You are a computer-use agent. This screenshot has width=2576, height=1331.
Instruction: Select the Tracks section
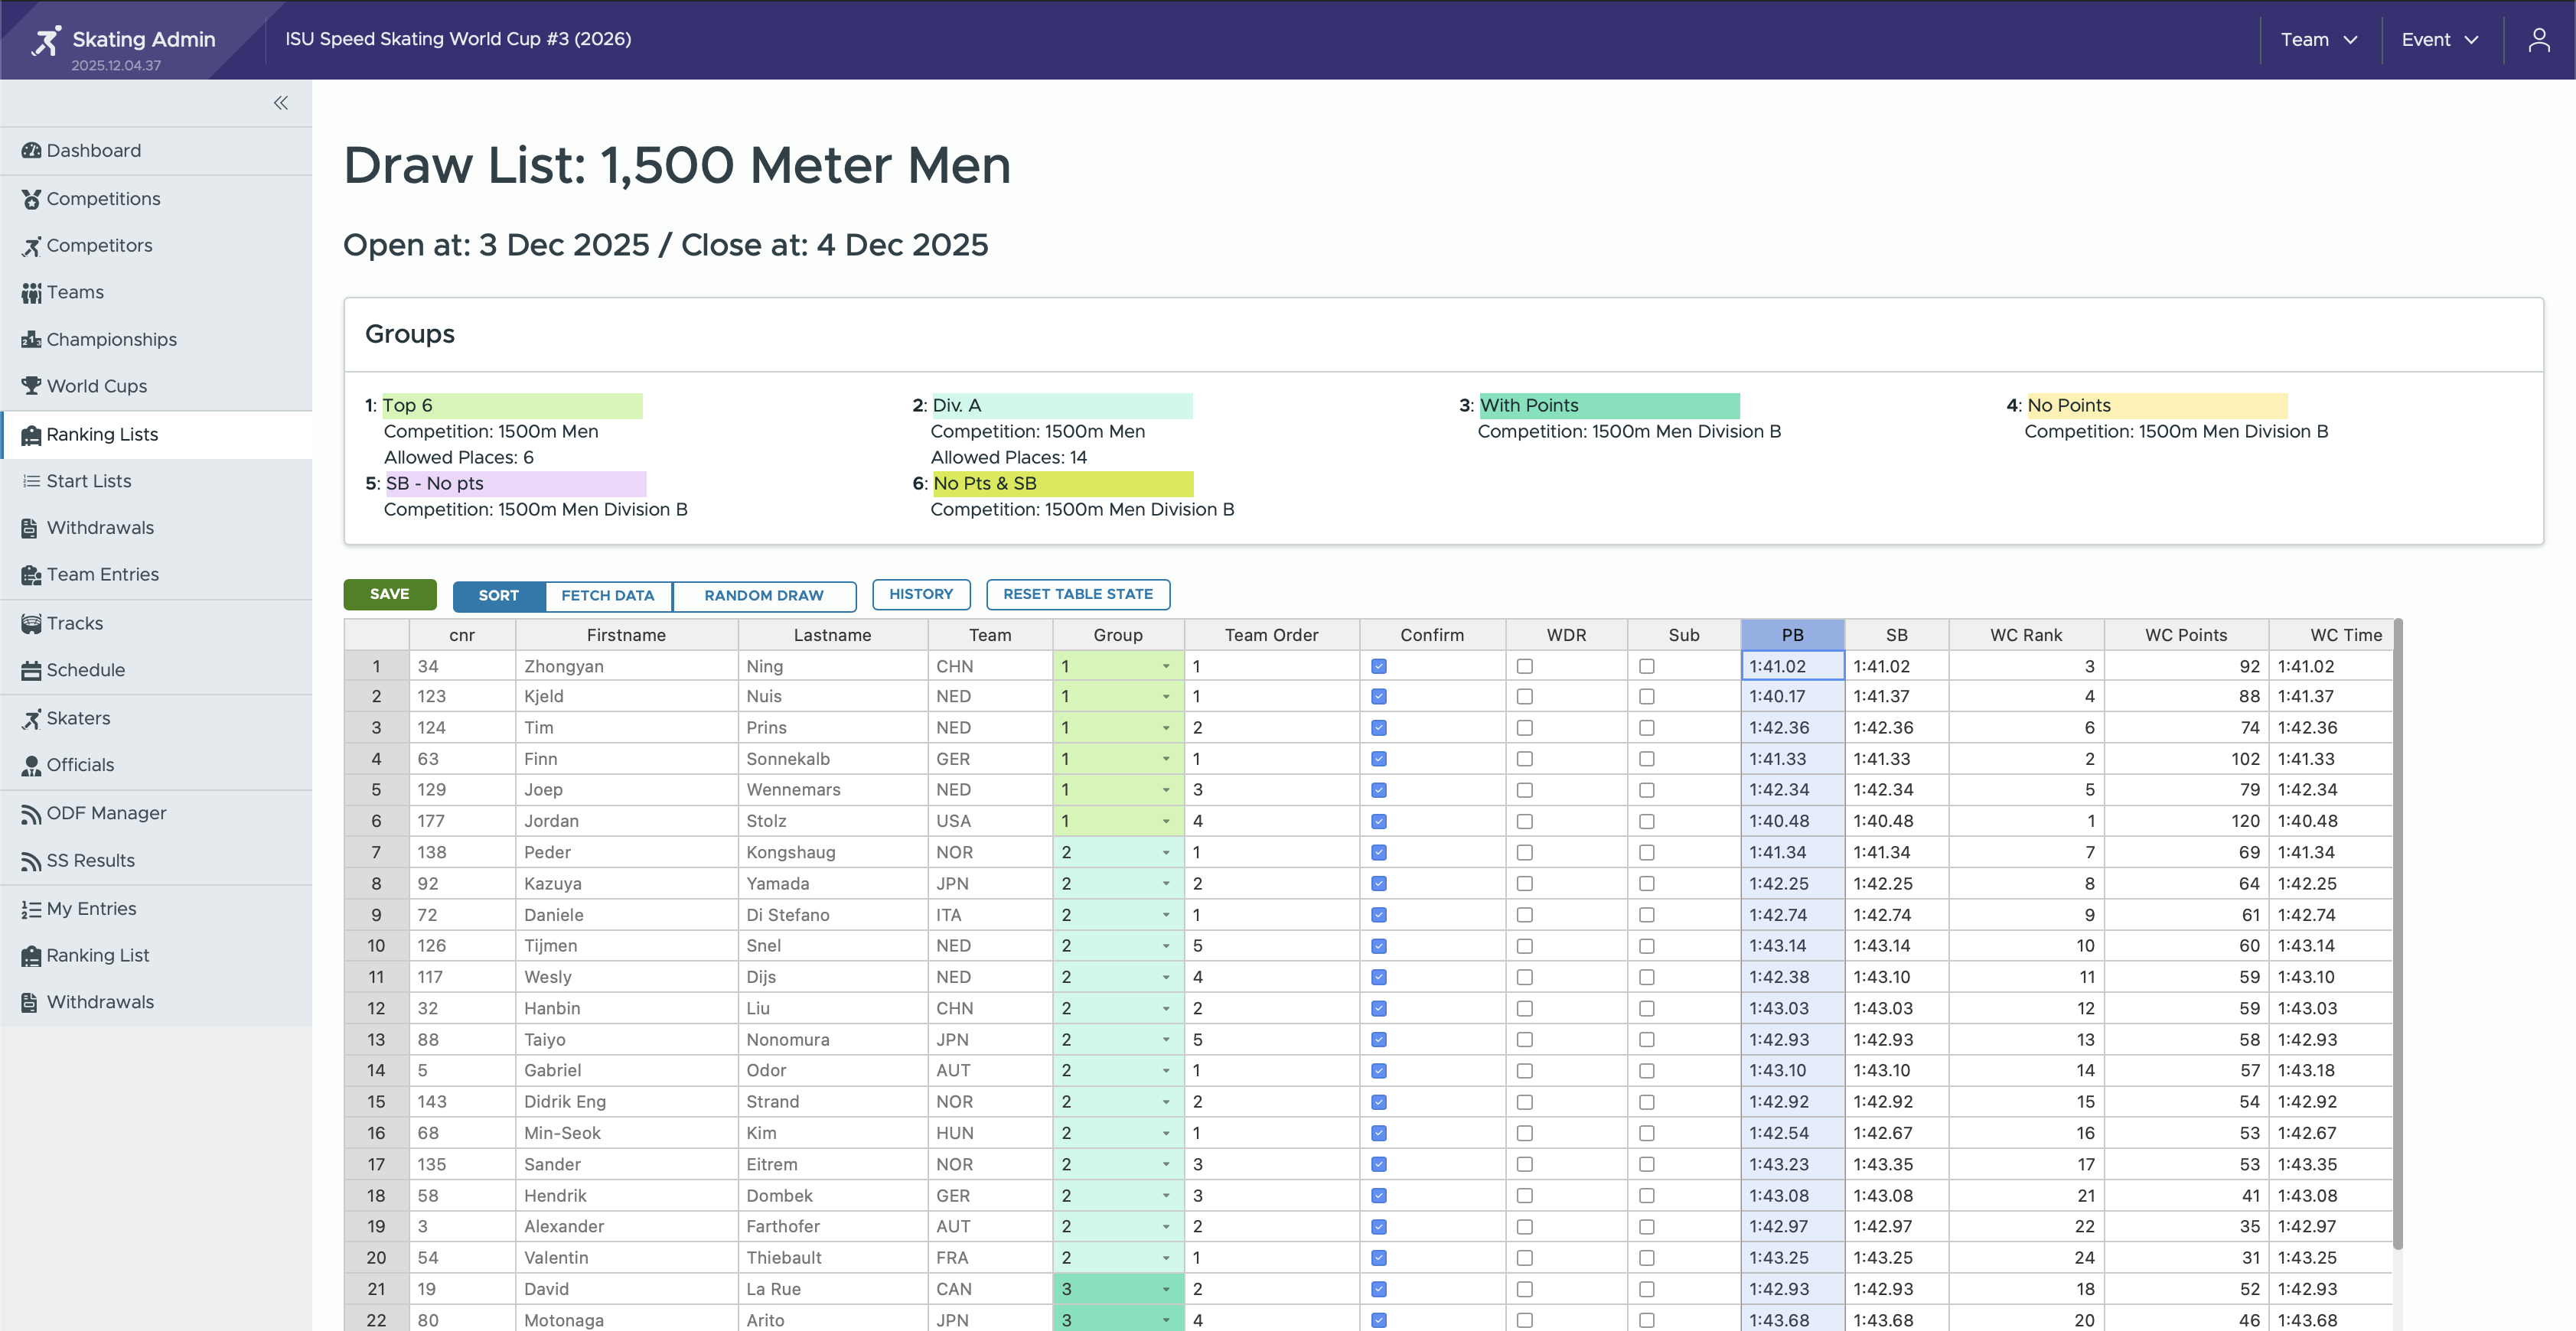click(75, 623)
